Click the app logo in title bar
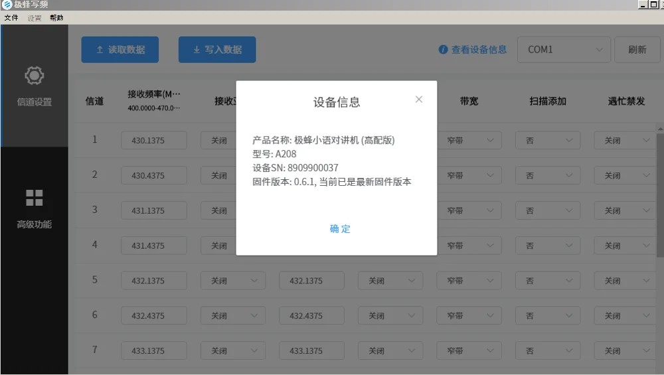 (7, 5)
